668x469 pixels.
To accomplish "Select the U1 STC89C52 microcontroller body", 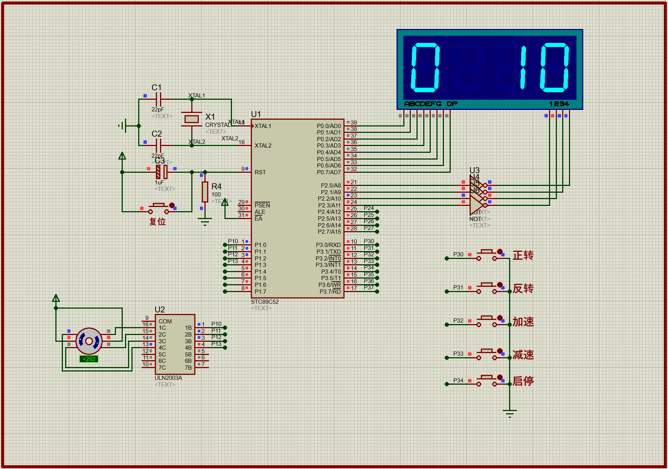I will click(x=297, y=209).
